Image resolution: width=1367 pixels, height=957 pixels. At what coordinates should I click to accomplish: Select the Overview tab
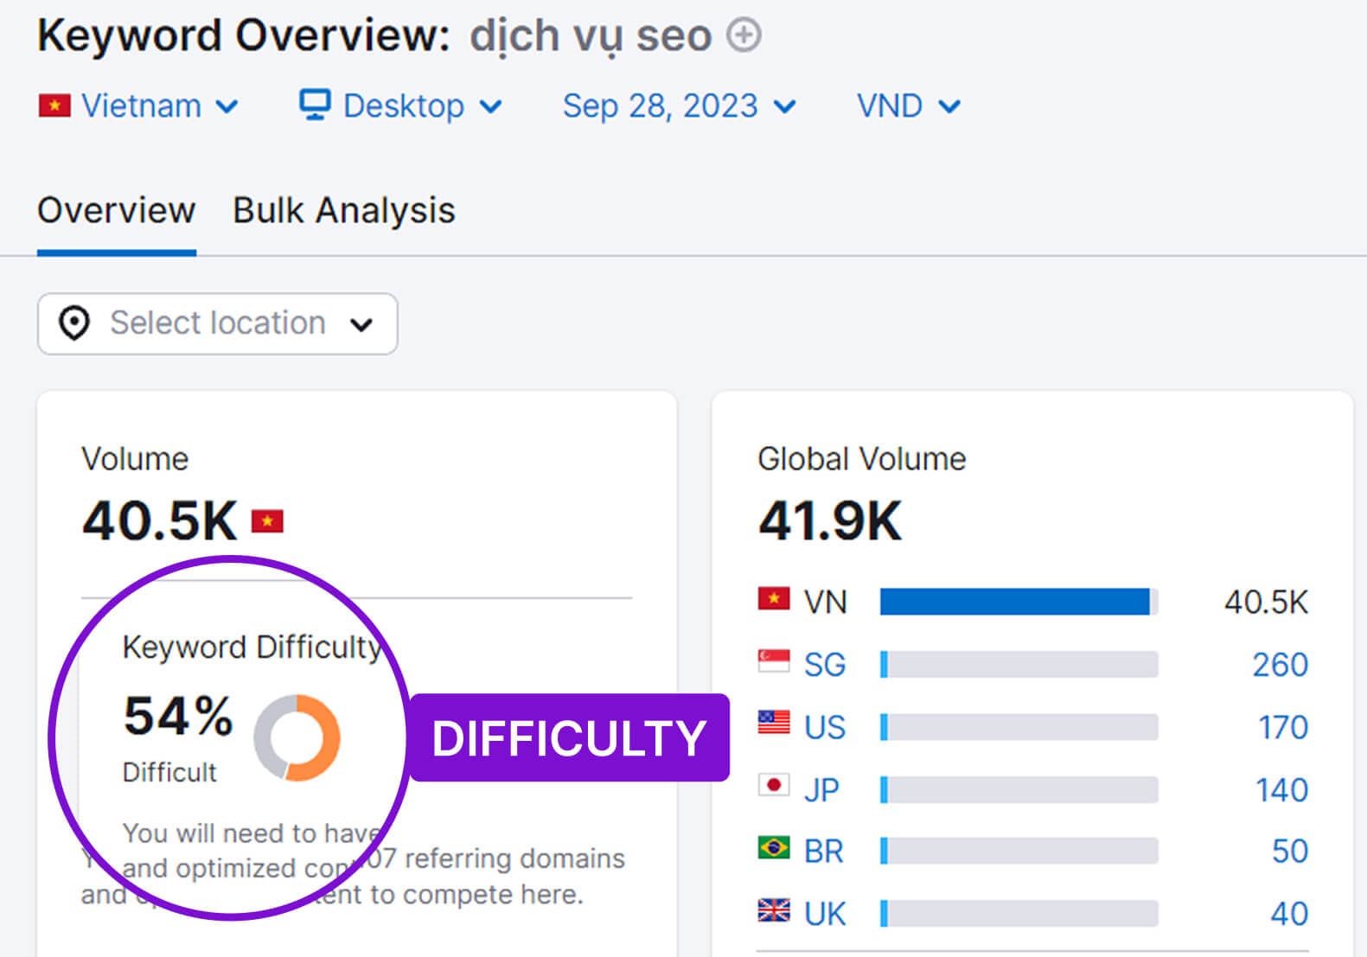pyautogui.click(x=117, y=211)
